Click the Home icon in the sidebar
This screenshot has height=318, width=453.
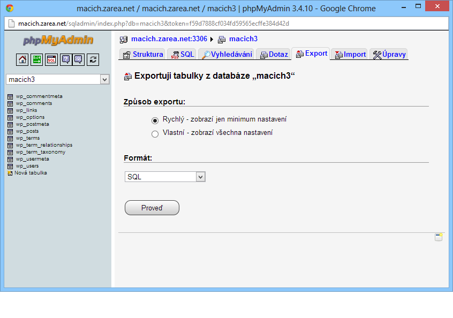tap(22, 59)
